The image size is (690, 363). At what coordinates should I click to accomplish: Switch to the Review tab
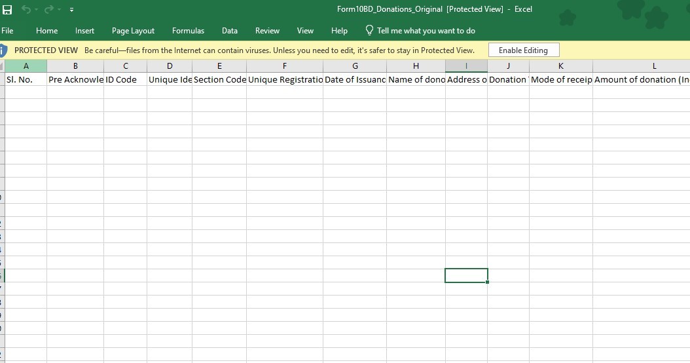(267, 30)
